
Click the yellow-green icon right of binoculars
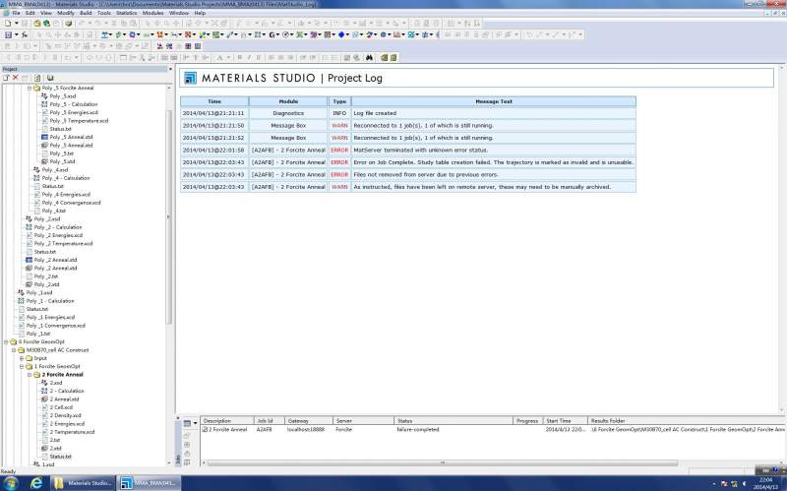[x=385, y=58]
